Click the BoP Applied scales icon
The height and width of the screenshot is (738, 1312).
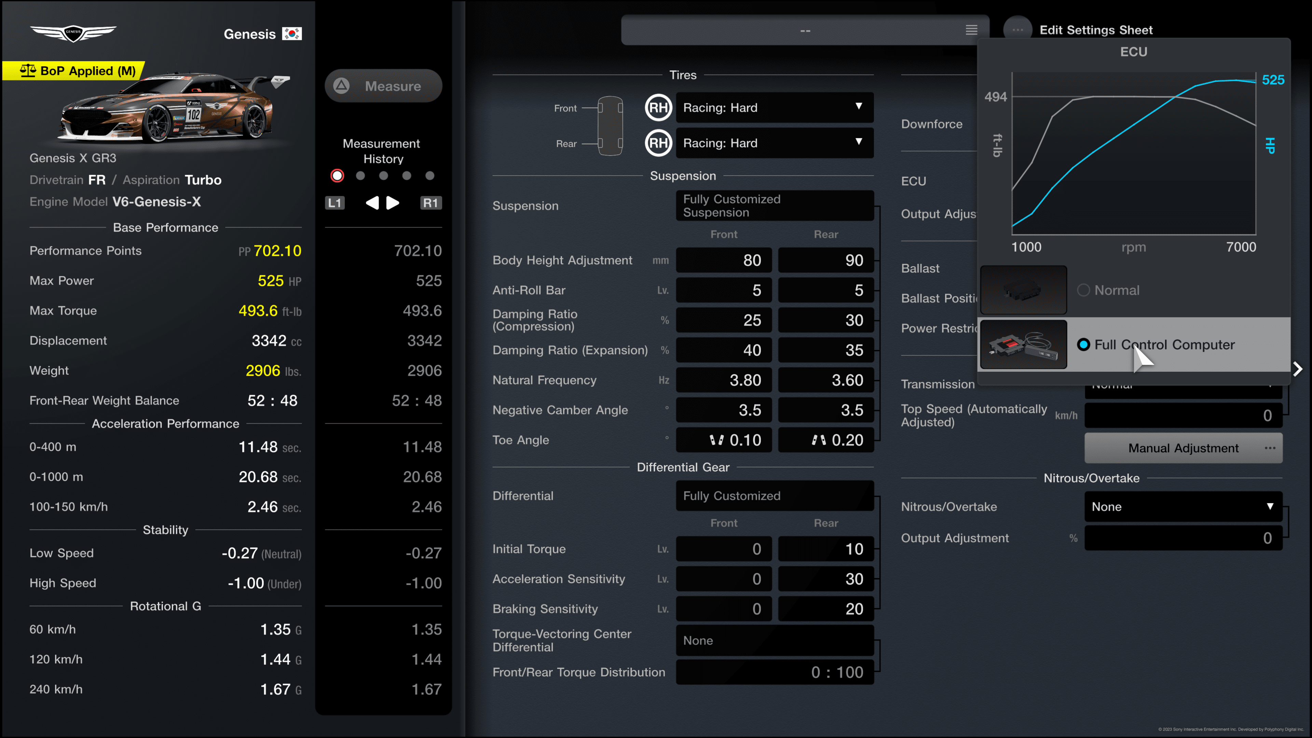27,70
